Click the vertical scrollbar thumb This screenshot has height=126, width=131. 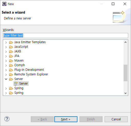point(125,73)
